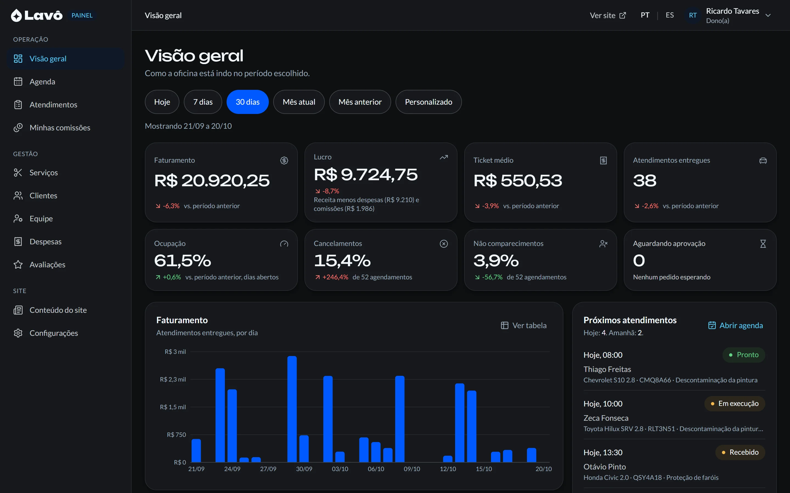790x493 pixels.
Task: Click the hourglass icon on Aguardando aprovação card
Action: click(763, 243)
